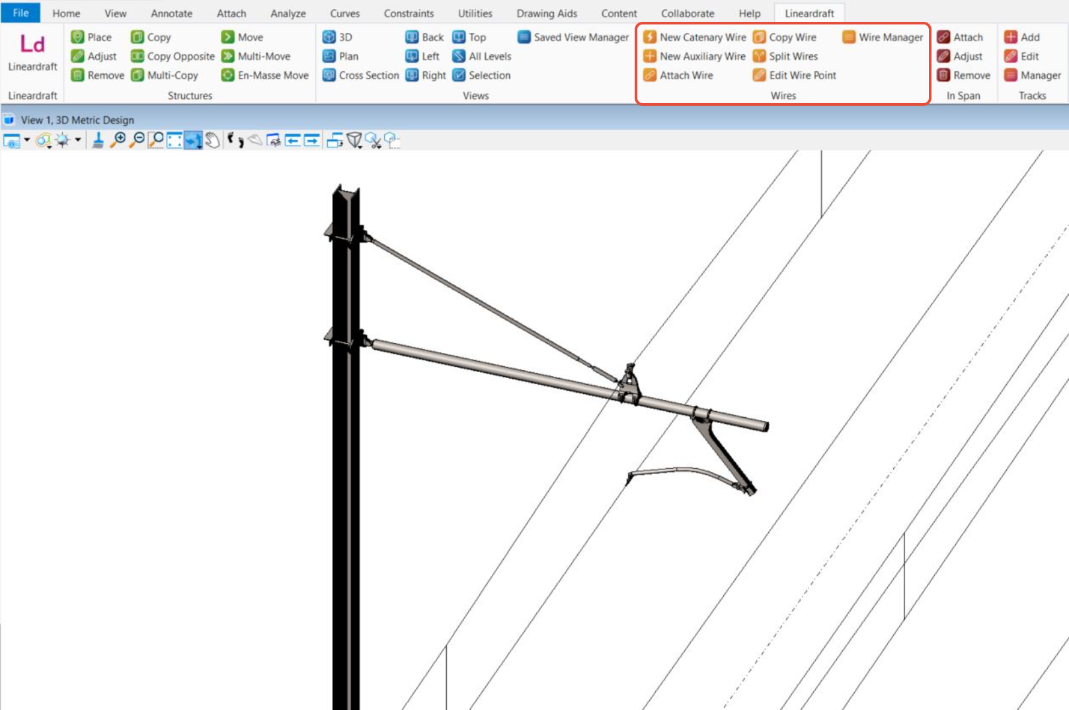Screen dimensions: 1069x710
Task: Select the Drawing Aids tab
Action: click(x=547, y=13)
